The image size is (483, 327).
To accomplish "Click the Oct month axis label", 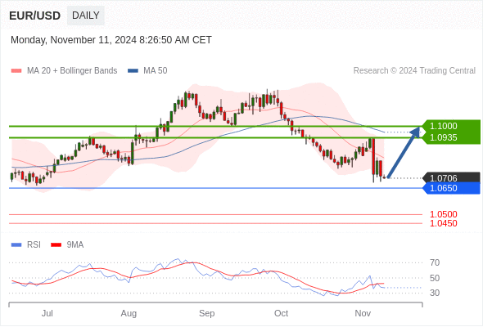I will tap(282, 313).
